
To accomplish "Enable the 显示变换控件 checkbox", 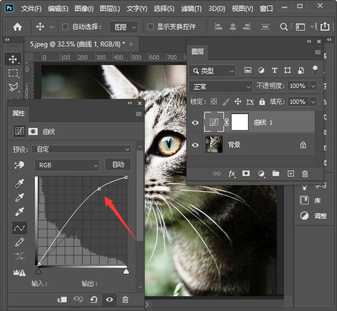I will tap(151, 27).
